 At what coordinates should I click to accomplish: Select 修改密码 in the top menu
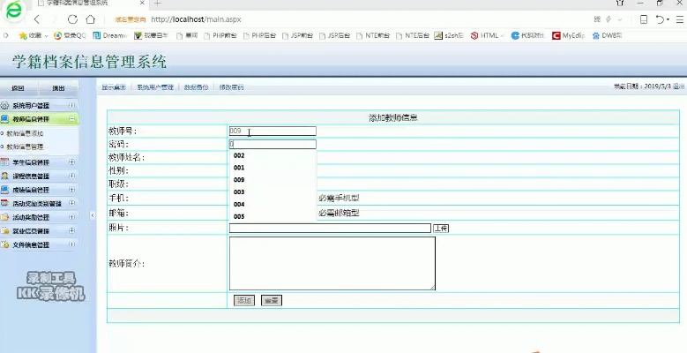(x=230, y=87)
